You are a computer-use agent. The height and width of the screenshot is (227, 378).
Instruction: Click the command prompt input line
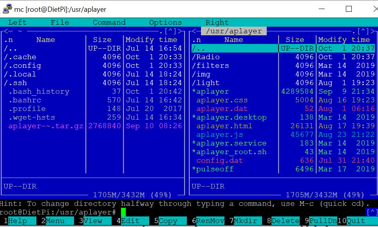pyautogui.click(x=235, y=212)
